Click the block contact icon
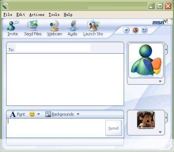The height and width of the screenshot is (152, 174). [136, 30]
